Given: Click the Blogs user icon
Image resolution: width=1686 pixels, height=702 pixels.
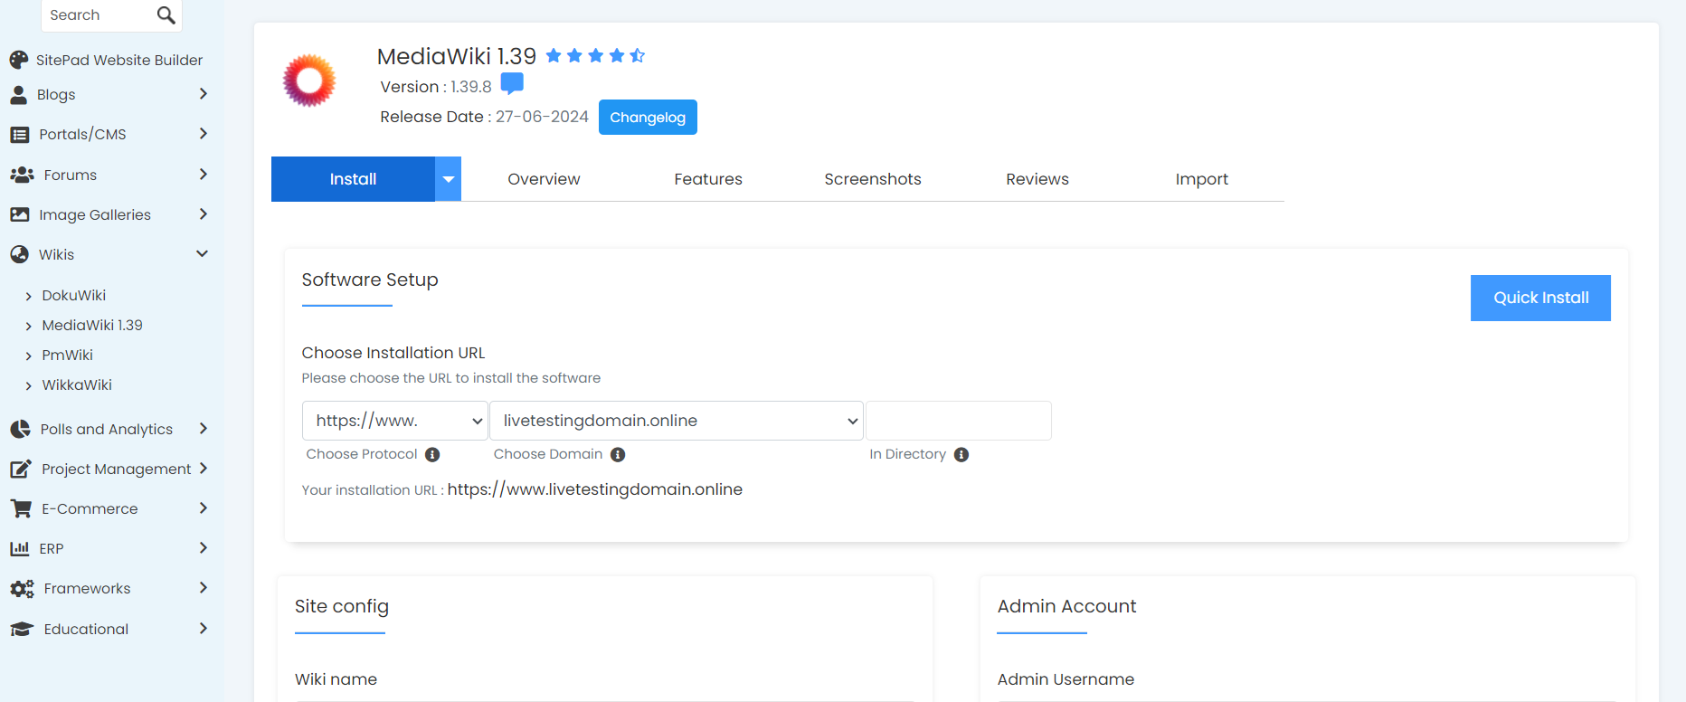Looking at the screenshot, I should coord(18,94).
